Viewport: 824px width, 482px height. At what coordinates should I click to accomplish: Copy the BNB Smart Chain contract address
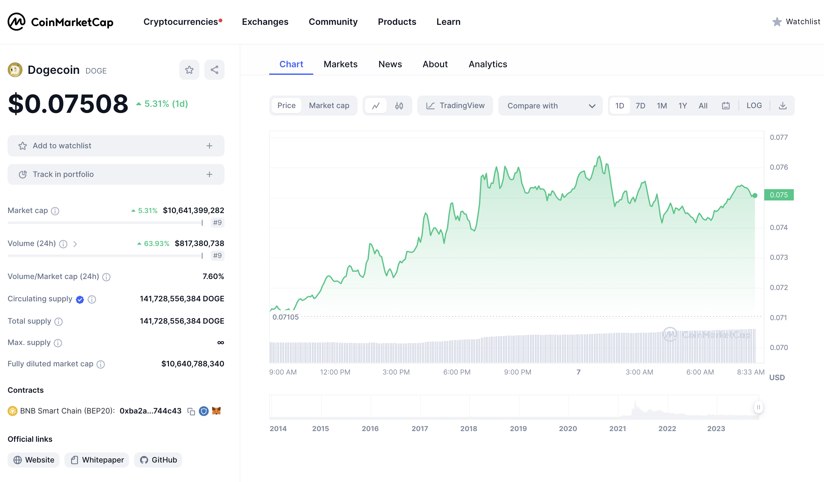click(192, 411)
